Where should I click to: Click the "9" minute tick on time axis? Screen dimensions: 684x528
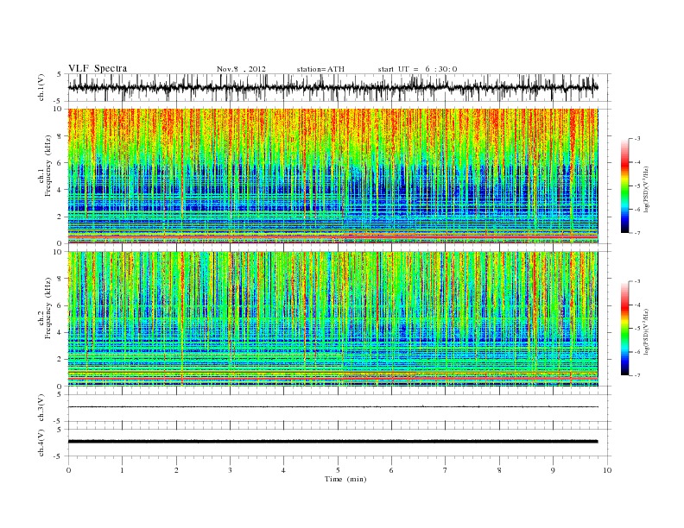pyautogui.click(x=553, y=470)
